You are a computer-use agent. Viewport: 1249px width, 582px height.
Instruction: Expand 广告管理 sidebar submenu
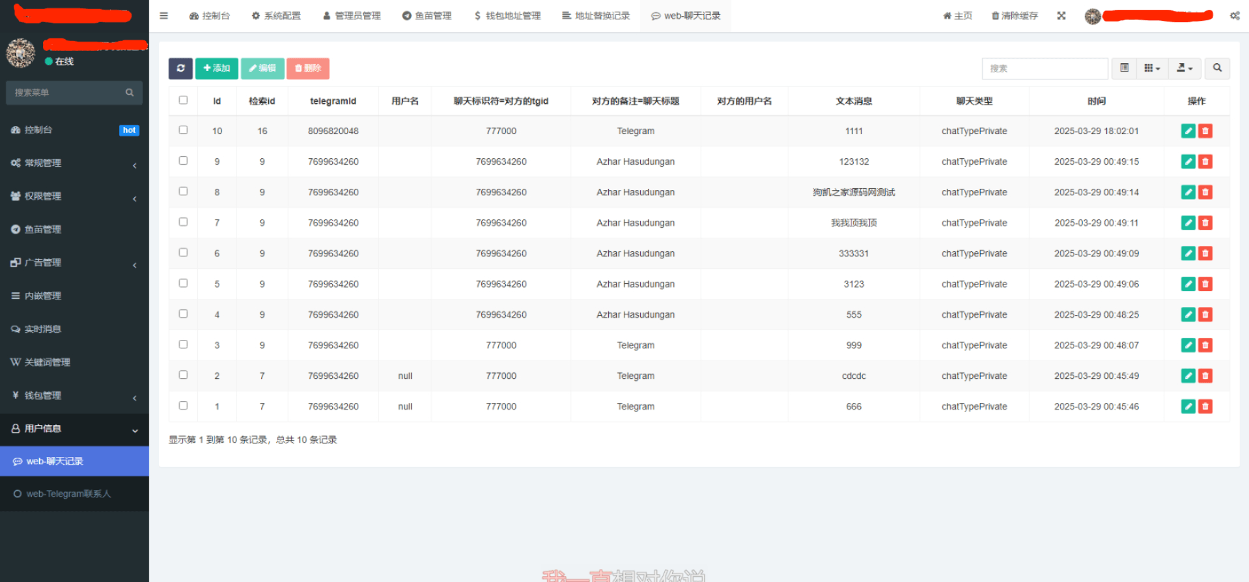tap(74, 262)
